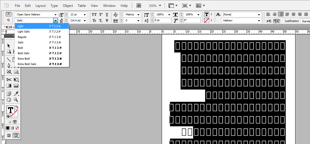Select the Page tool
The width and height of the screenshot is (310, 144).
tap(9, 52)
